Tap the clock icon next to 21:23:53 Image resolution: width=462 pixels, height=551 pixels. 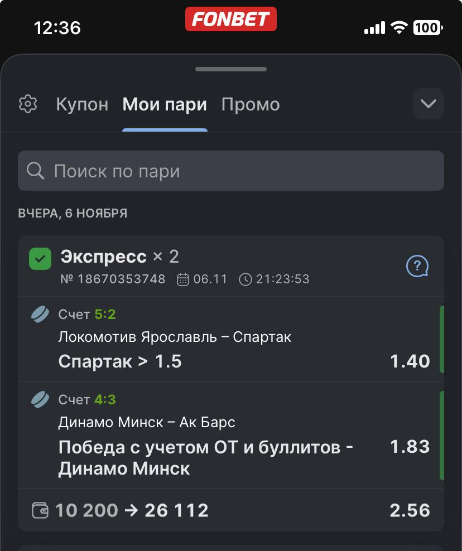tap(245, 279)
